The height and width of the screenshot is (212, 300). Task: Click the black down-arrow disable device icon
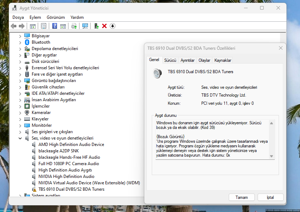point(113,26)
